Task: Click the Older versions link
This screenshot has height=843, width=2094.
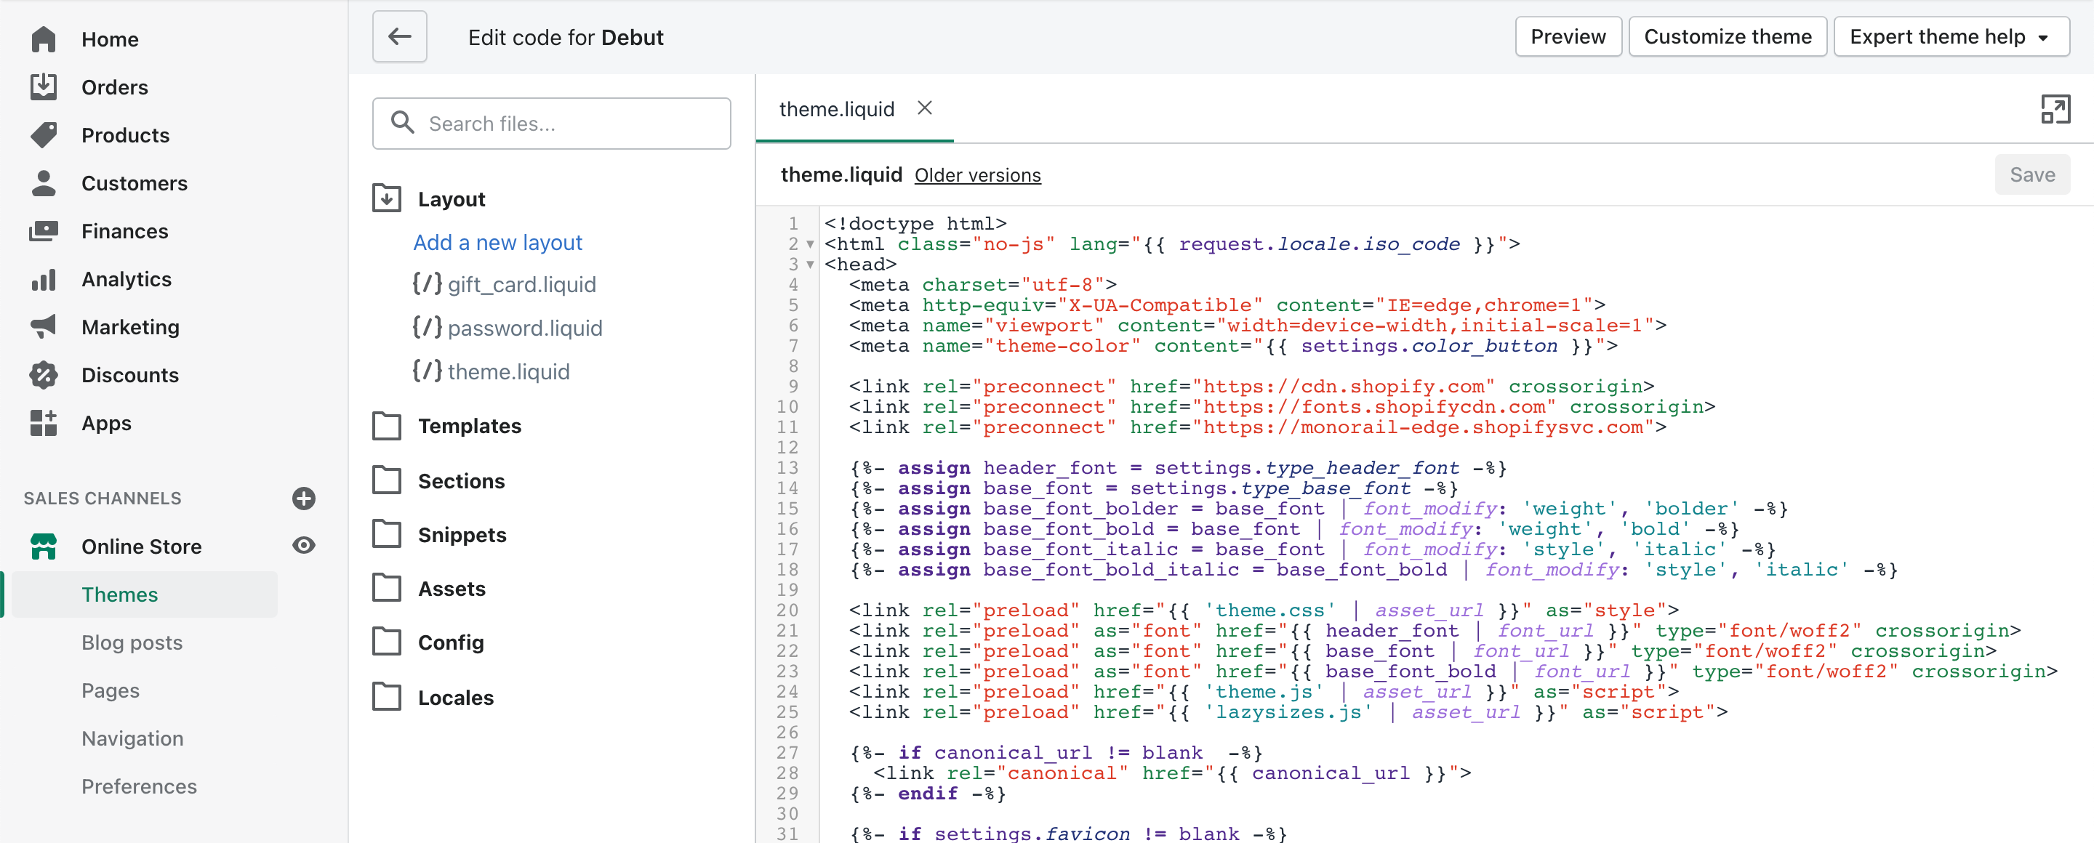Action: click(977, 175)
